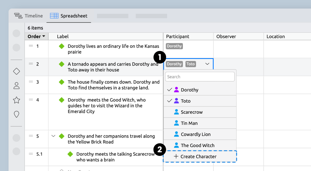Click the Location cell of row 1
The width and height of the screenshot is (311, 171).
(287, 49)
